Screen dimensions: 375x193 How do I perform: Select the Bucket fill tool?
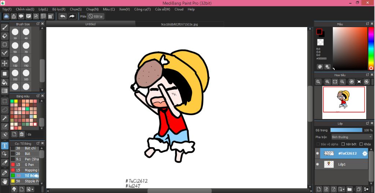coord(4,82)
